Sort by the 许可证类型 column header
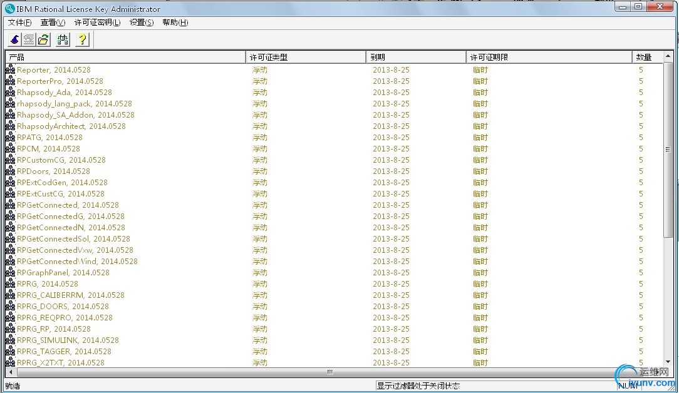The width and height of the screenshot is (679, 393). (306, 57)
